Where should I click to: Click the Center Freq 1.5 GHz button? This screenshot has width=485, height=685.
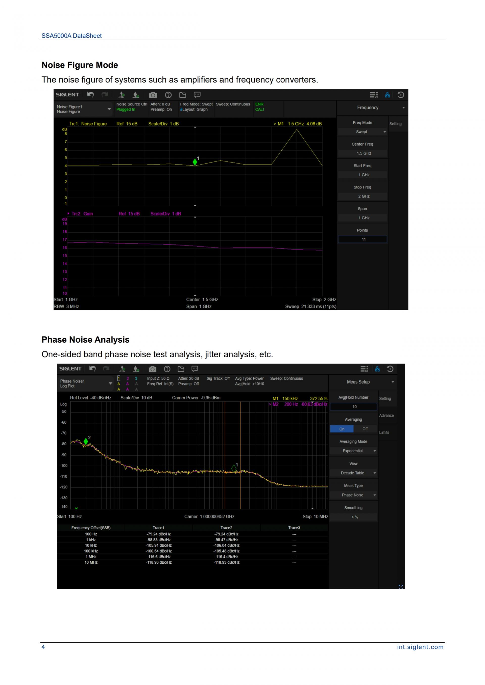(x=362, y=153)
